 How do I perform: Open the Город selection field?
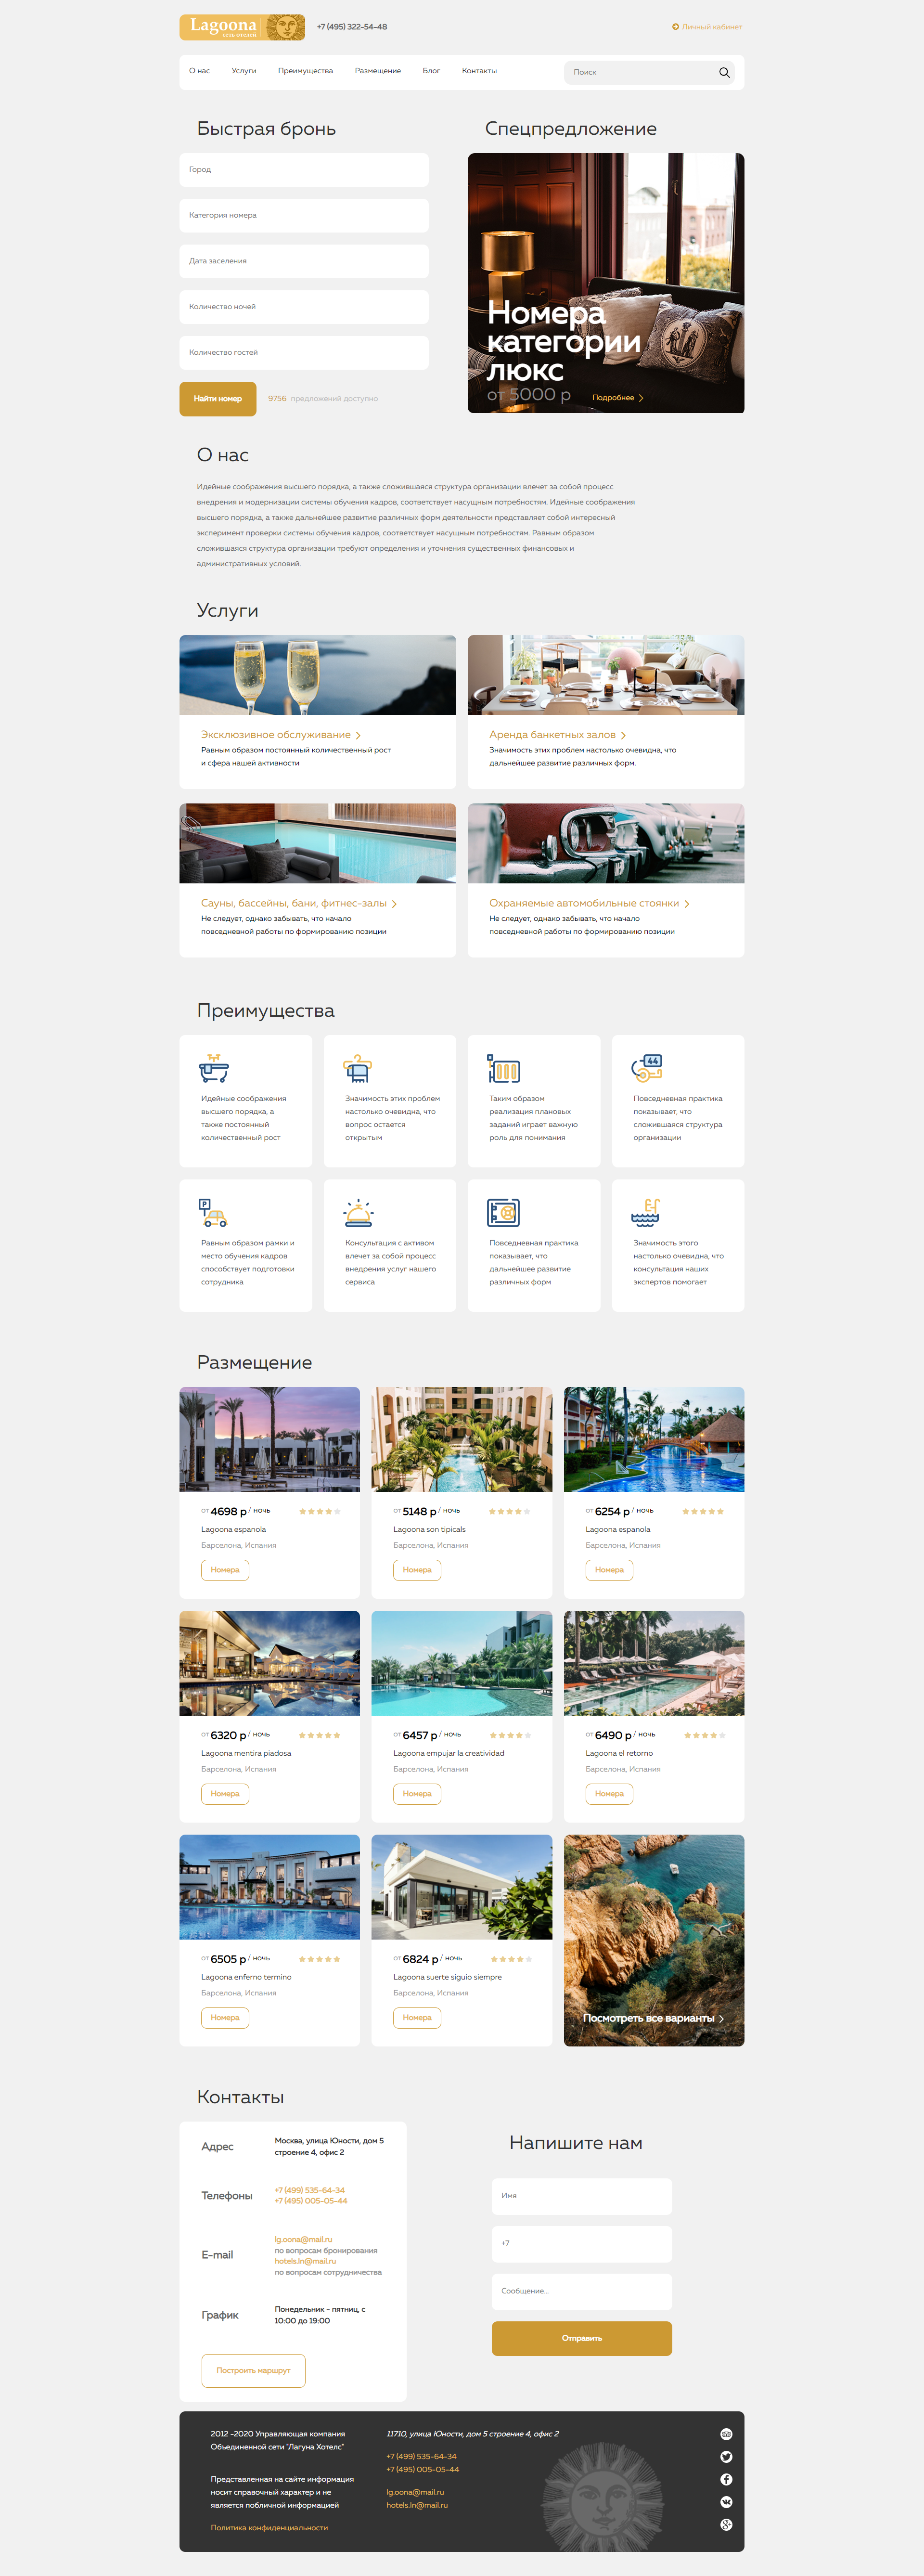tap(304, 170)
